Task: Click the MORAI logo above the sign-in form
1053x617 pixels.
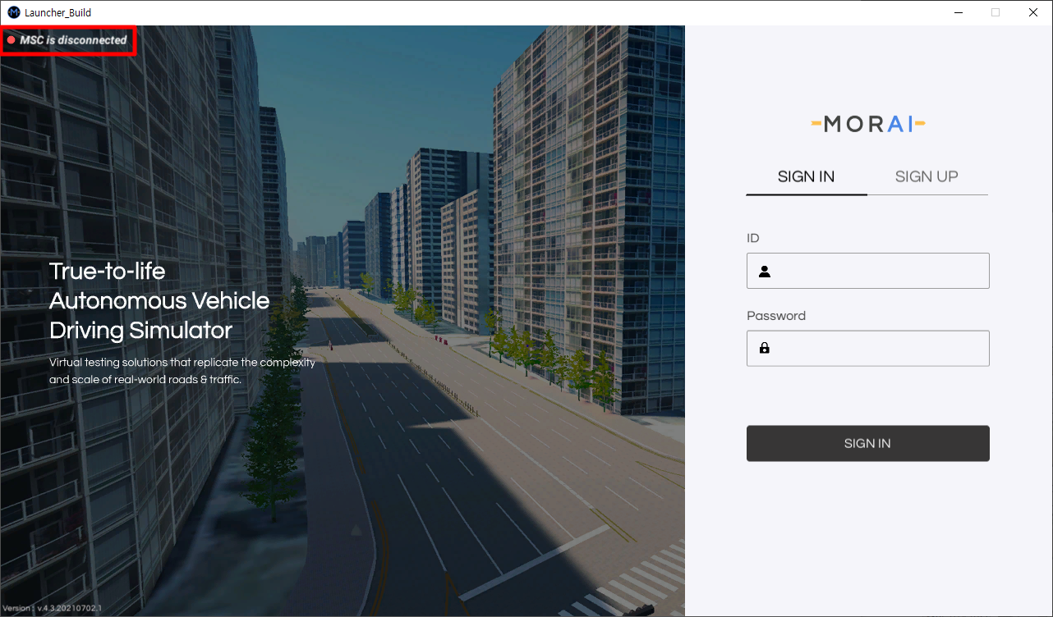Action: 867,124
